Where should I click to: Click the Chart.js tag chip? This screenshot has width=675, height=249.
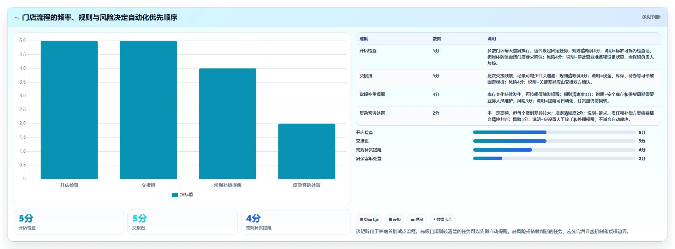[x=369, y=219]
